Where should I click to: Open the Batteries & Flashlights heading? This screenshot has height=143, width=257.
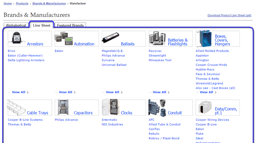click(178, 42)
